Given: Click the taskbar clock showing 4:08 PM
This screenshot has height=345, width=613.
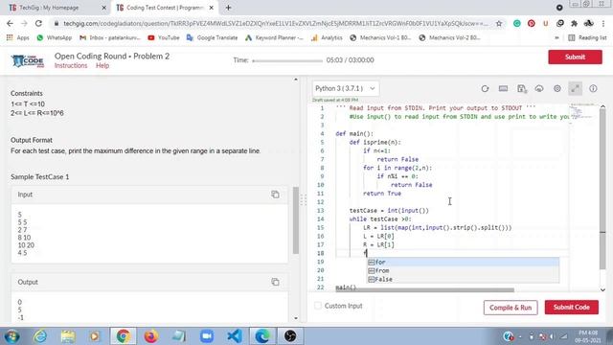Looking at the screenshot, I should click(588, 336).
